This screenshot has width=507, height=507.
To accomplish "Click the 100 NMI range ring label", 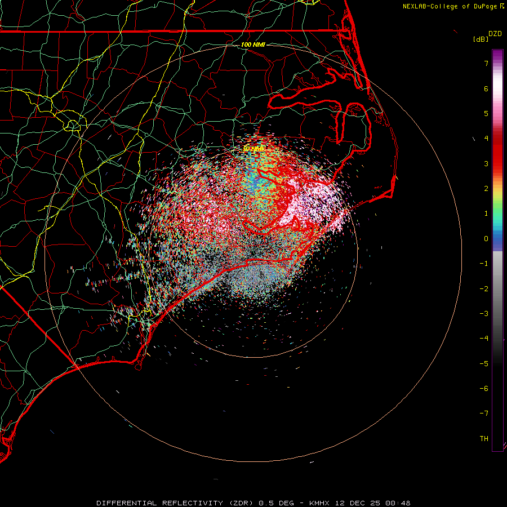I will [253, 45].
